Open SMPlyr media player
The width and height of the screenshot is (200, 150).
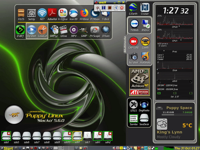pos(54,30)
